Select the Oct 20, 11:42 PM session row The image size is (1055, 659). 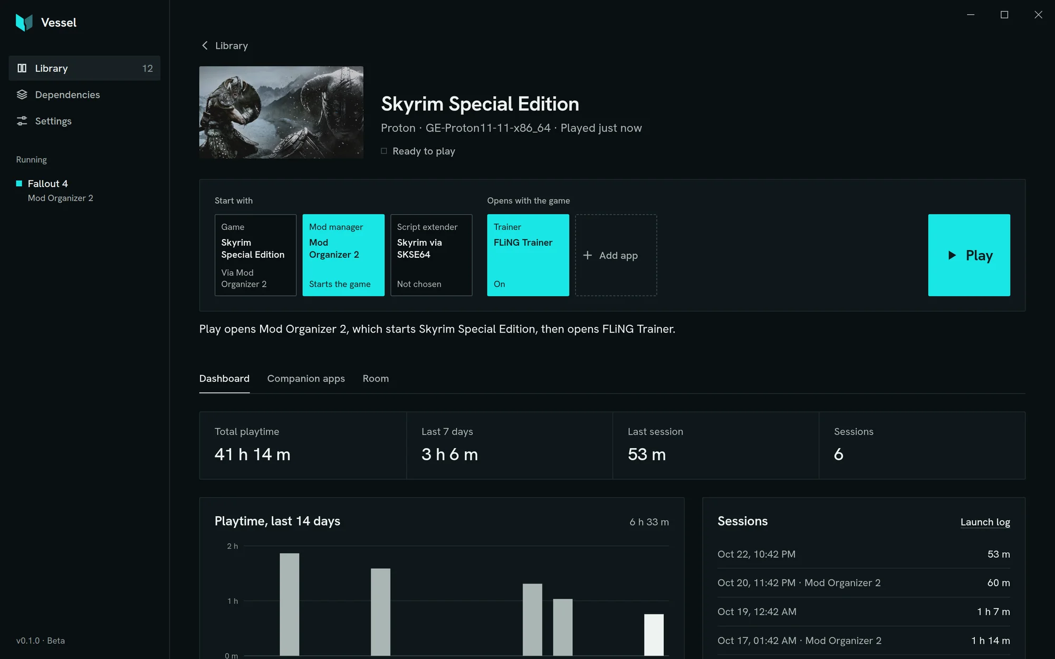coord(864,583)
